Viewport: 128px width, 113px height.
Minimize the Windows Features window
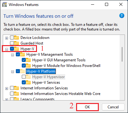pyautogui.click(x=93, y=4)
